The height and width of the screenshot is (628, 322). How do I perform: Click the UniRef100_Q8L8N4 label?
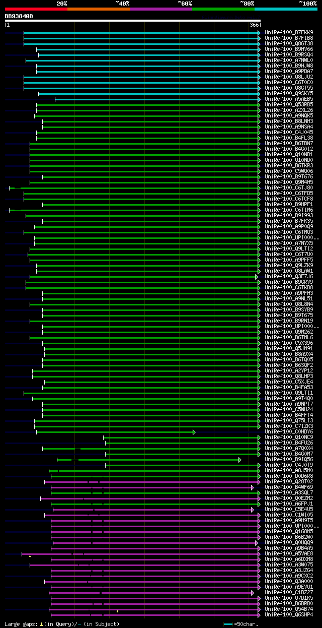[x=289, y=304]
